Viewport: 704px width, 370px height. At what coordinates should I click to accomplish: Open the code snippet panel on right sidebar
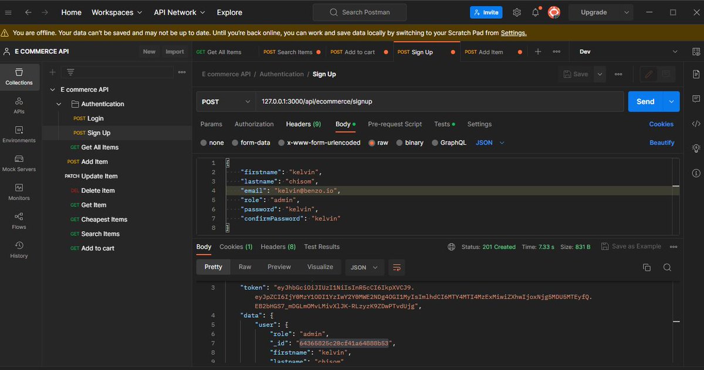[x=696, y=124]
